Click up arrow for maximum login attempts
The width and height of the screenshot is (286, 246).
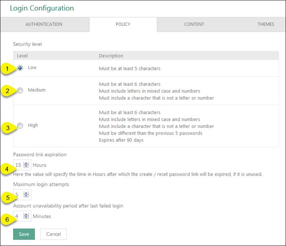point(26,192)
